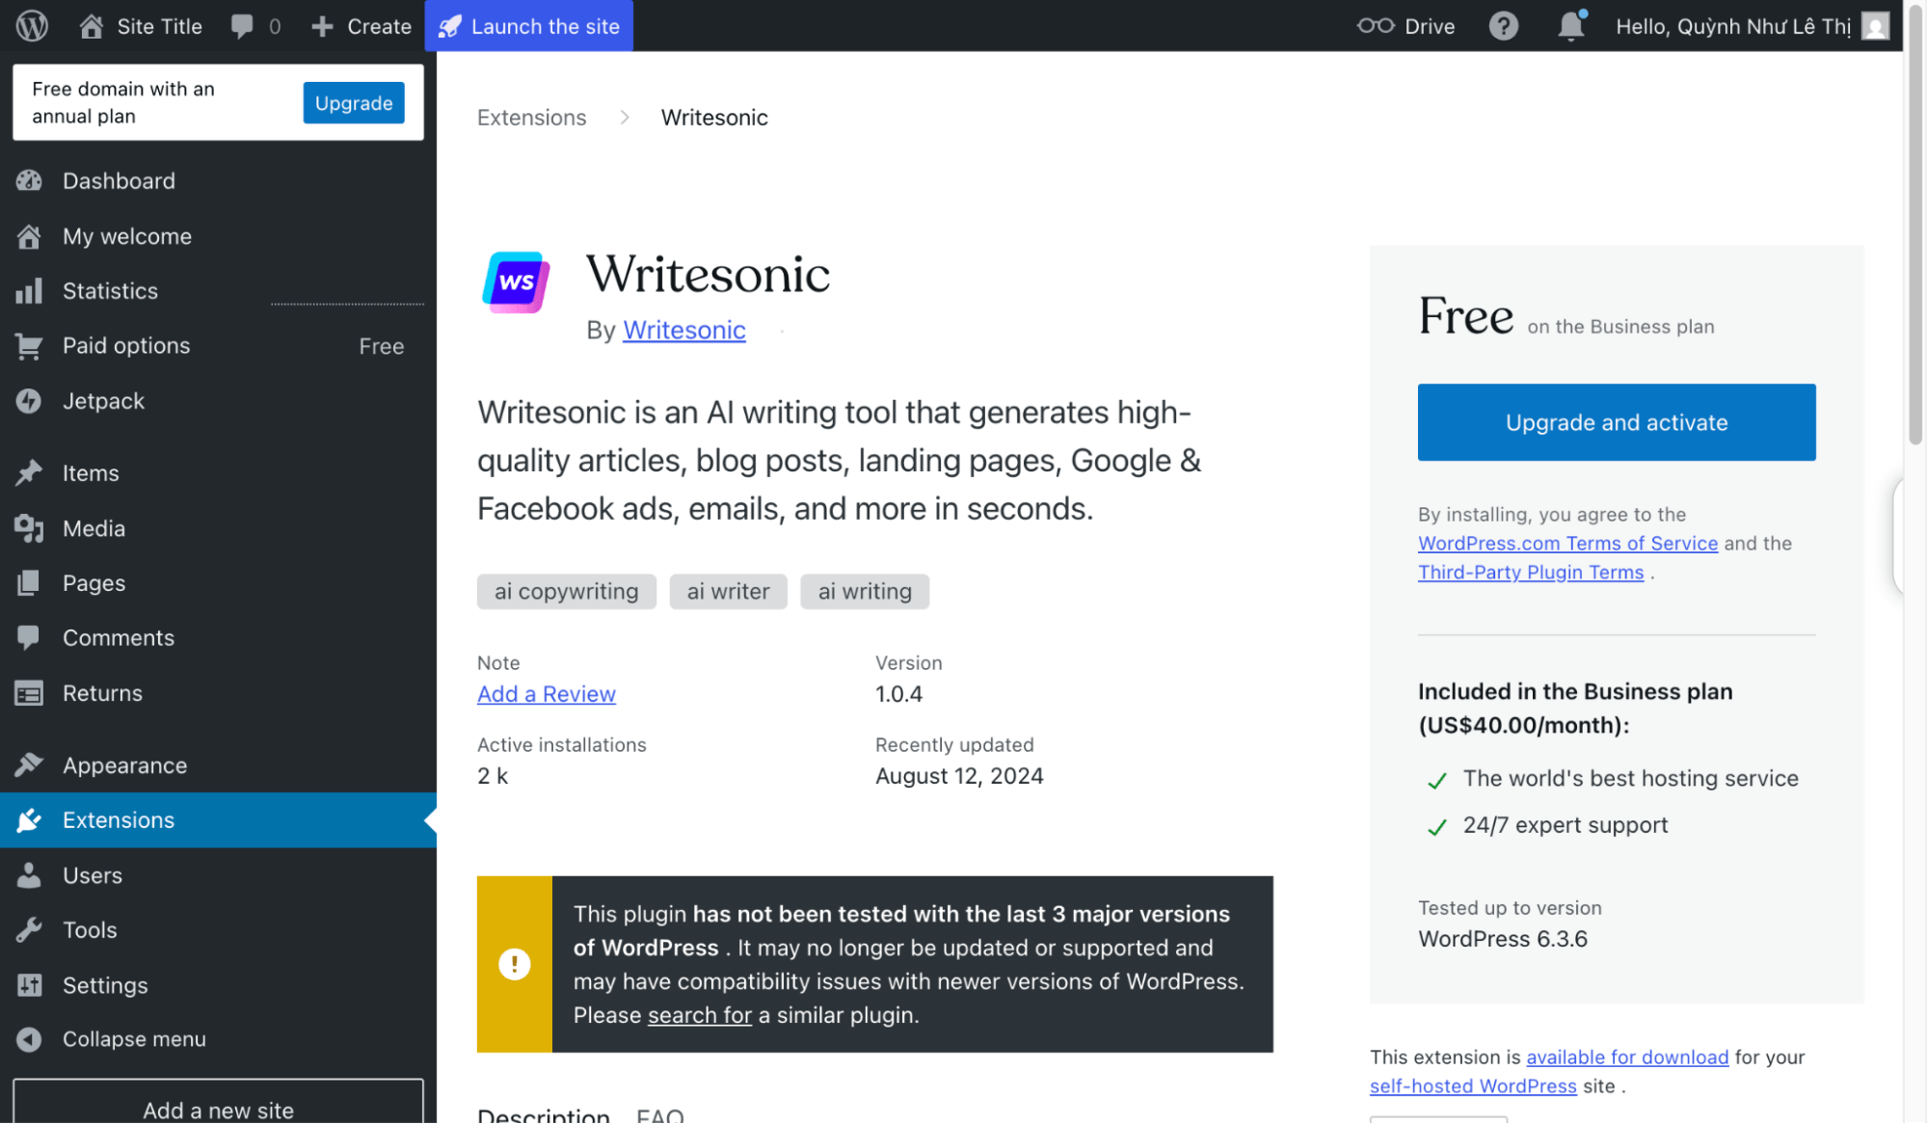Click the Writesonic WS logo

click(x=516, y=282)
